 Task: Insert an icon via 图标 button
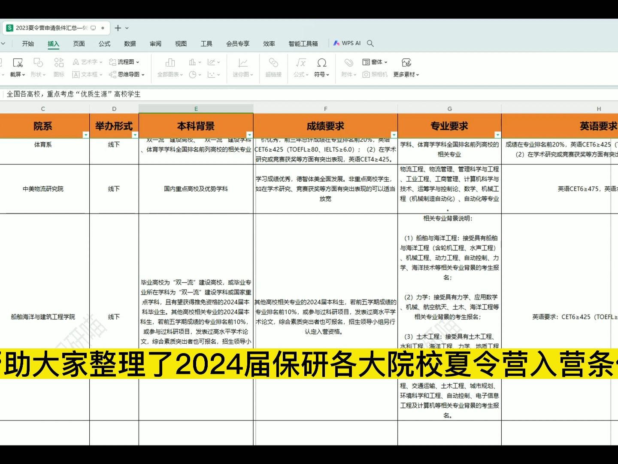point(59,68)
